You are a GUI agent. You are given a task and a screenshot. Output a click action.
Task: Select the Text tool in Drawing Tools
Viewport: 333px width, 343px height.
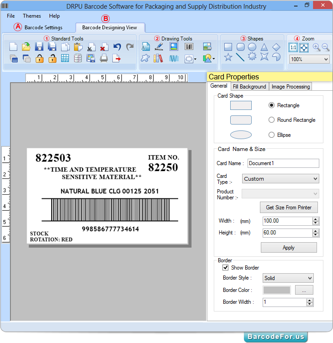click(x=145, y=47)
